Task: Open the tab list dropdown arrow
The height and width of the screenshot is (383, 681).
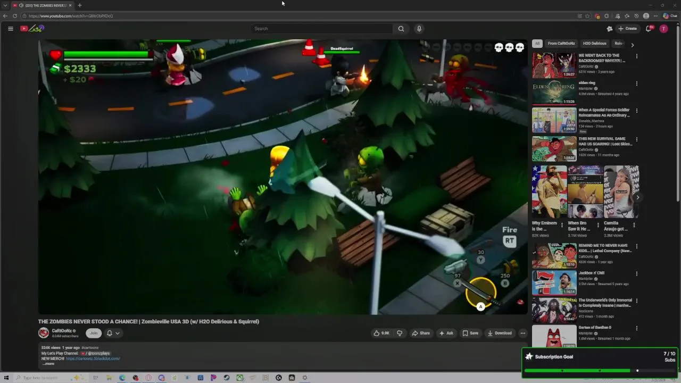Action: pos(5,5)
